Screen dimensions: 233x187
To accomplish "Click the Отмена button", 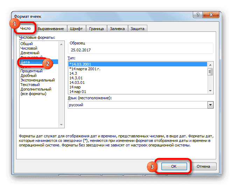I will tap(203, 166).
